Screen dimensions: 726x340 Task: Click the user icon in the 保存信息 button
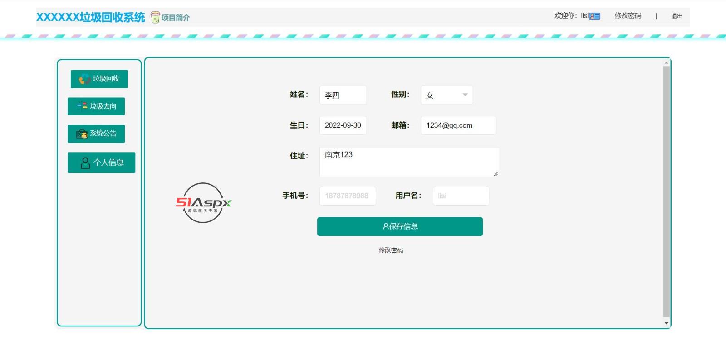tap(386, 226)
